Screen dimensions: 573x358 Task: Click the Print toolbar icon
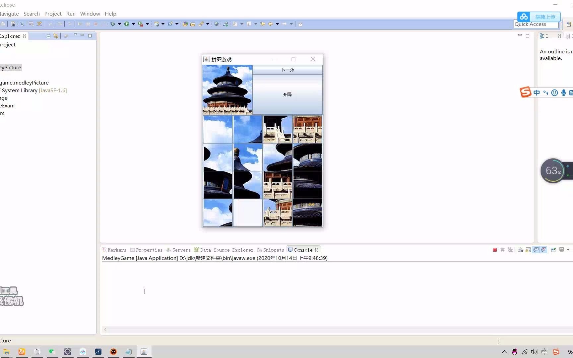pos(3,24)
